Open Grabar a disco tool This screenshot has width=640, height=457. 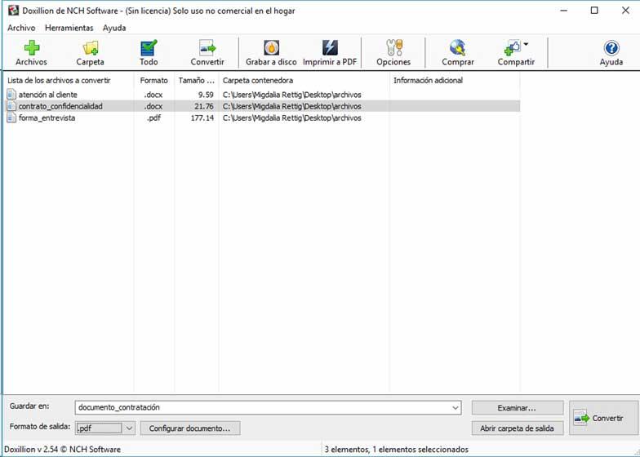tap(271, 47)
